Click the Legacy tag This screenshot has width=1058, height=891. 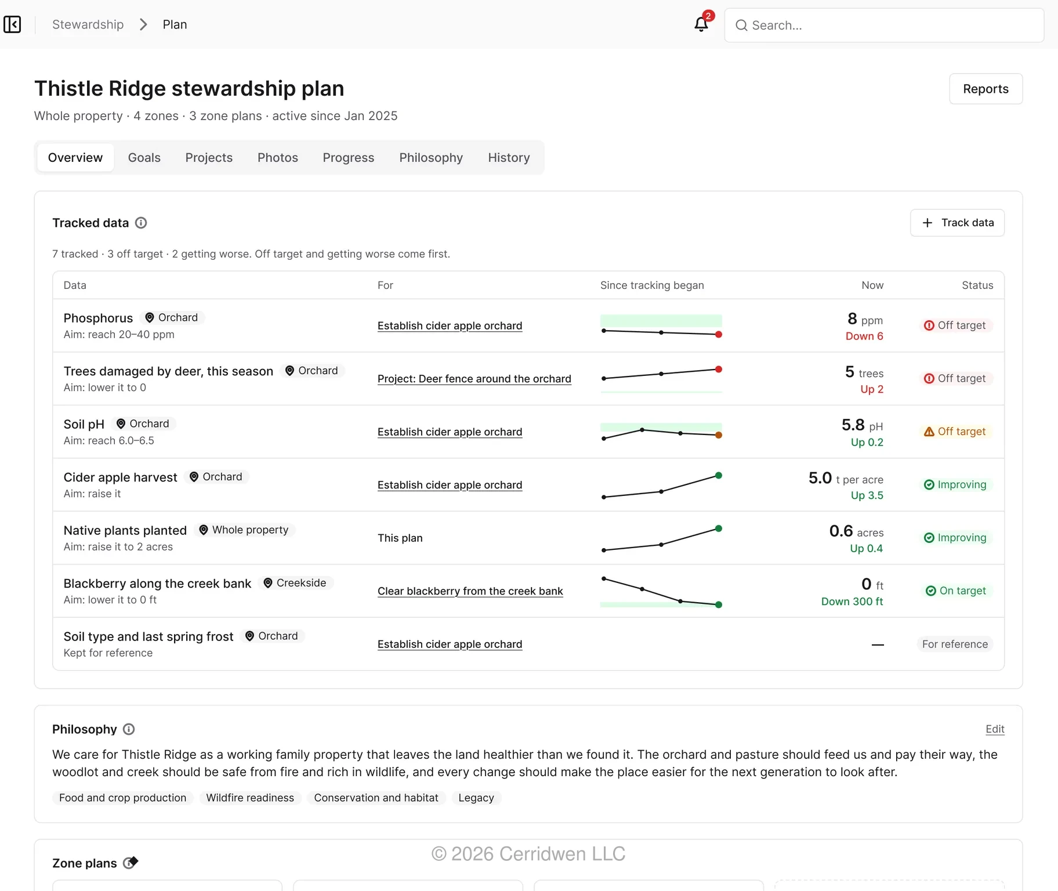tap(476, 798)
